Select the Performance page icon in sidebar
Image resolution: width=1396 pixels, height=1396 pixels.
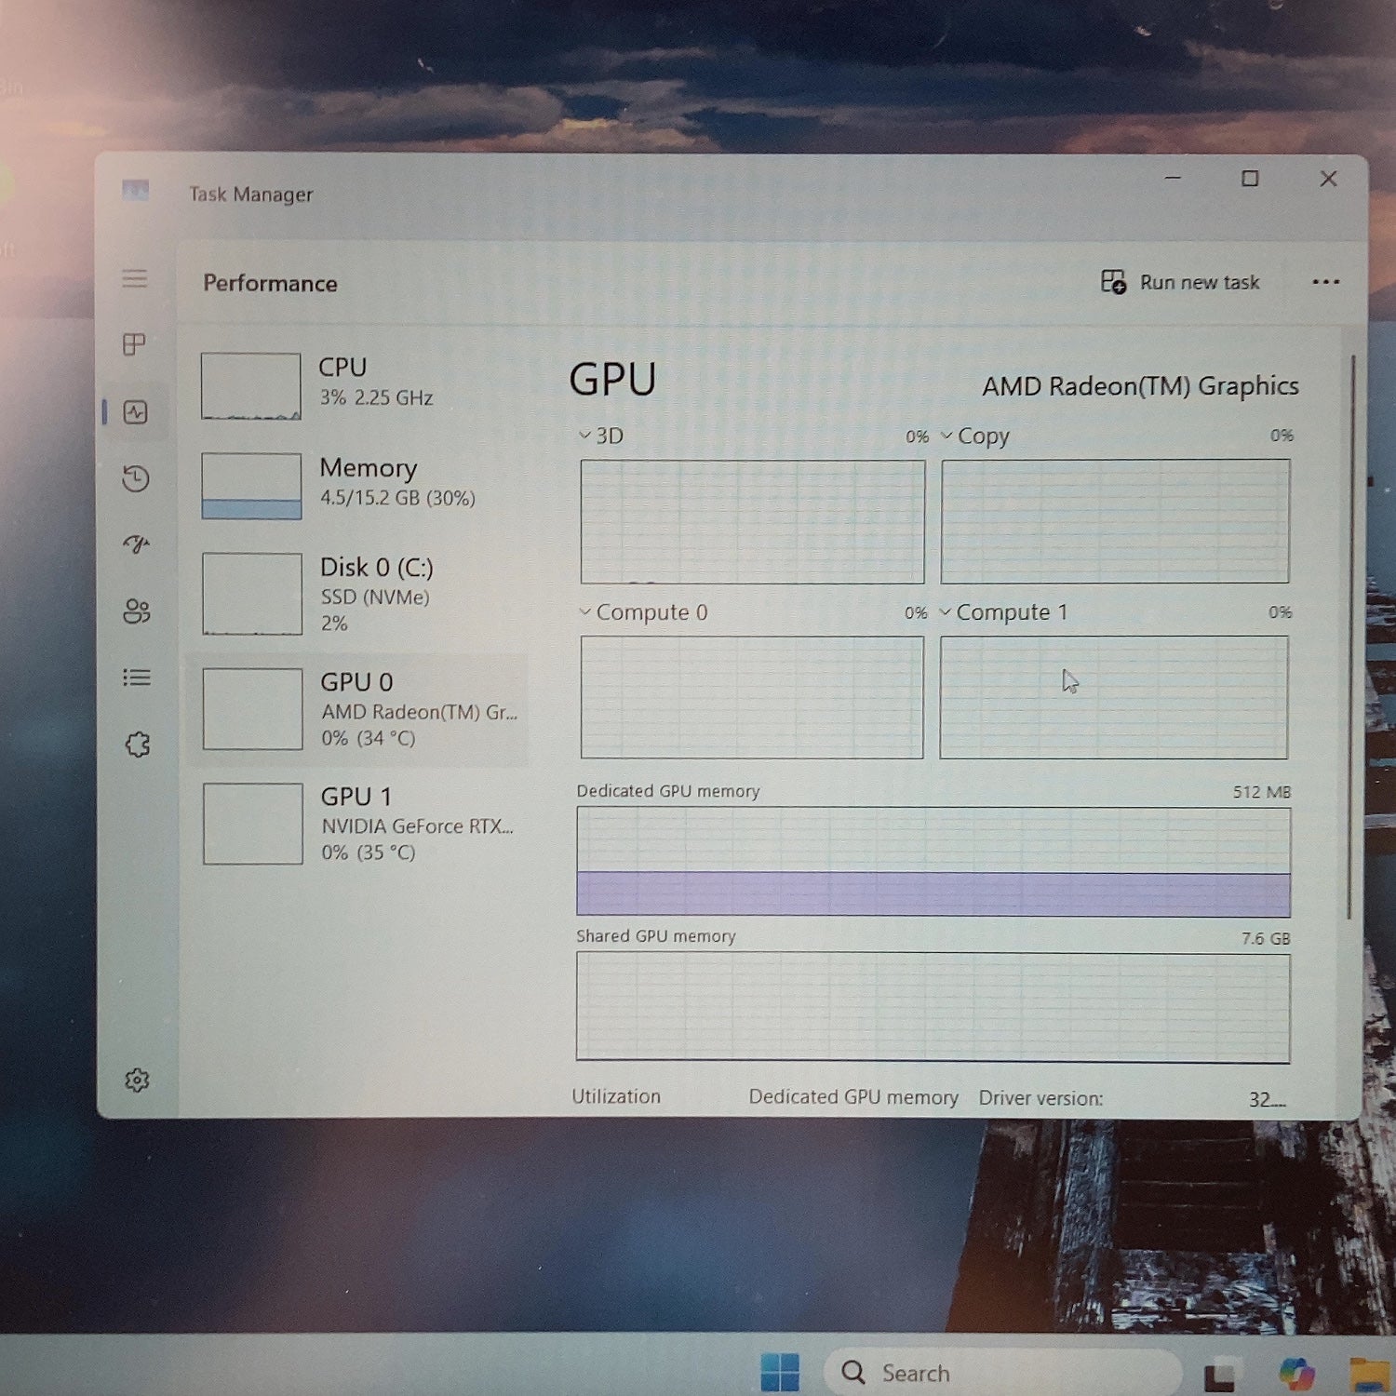135,412
